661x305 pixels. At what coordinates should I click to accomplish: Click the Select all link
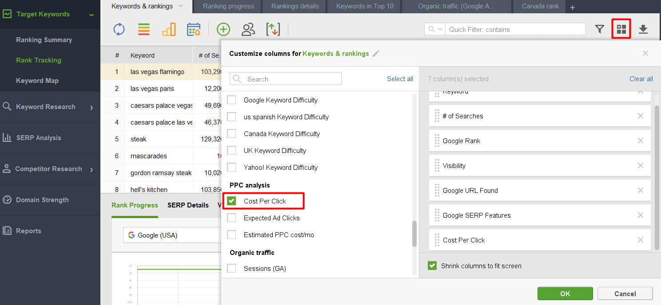tap(400, 79)
